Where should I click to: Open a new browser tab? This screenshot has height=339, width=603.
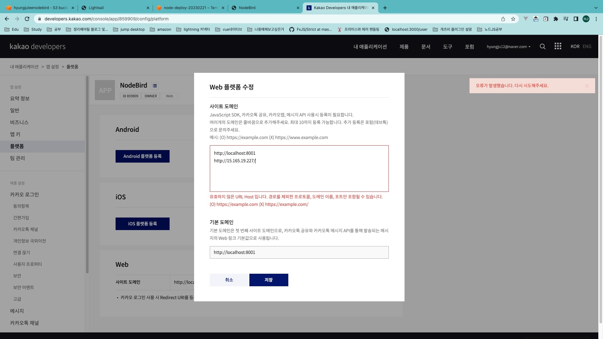[385, 8]
